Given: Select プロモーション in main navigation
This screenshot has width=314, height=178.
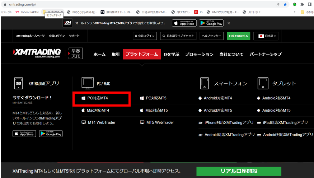Looking at the screenshot, I should [199, 54].
